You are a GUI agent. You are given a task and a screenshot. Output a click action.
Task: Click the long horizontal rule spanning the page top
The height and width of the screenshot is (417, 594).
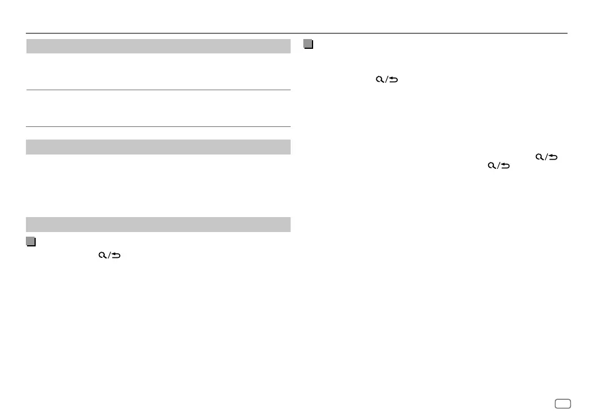(x=296, y=33)
